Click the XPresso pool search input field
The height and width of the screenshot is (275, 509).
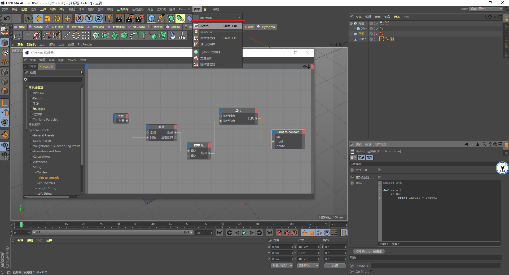point(55,79)
